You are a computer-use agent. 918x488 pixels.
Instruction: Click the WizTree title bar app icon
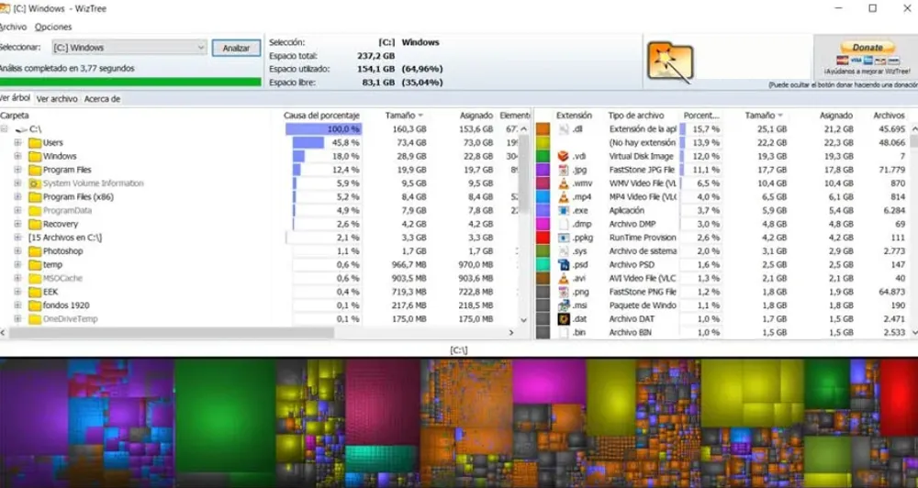point(4,8)
